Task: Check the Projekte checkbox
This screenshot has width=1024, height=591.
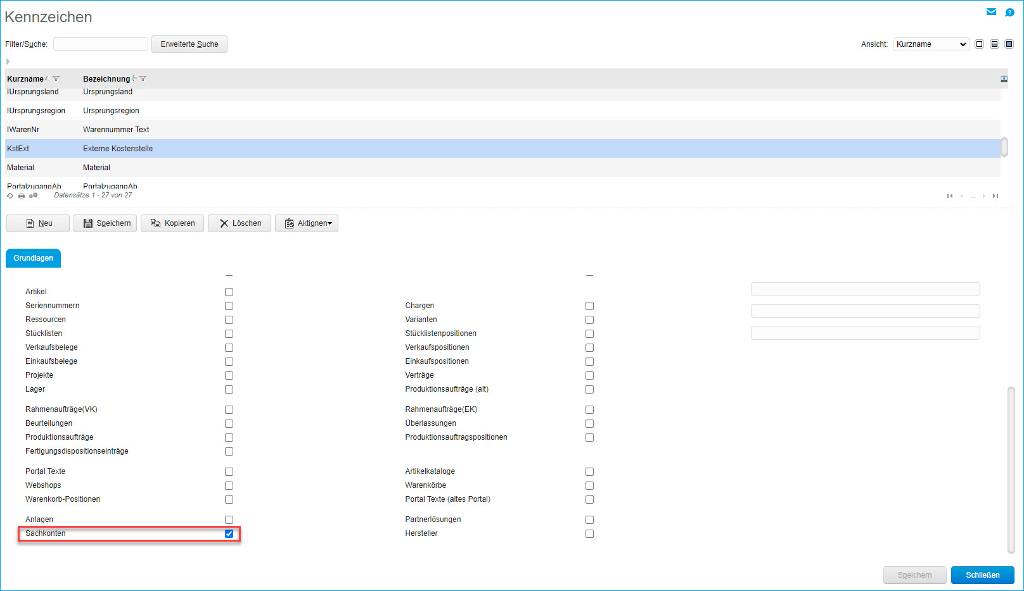Action: pyautogui.click(x=229, y=376)
